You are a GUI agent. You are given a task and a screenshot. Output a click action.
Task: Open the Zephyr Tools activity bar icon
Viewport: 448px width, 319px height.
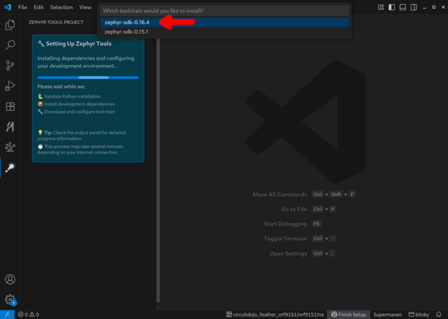10,167
